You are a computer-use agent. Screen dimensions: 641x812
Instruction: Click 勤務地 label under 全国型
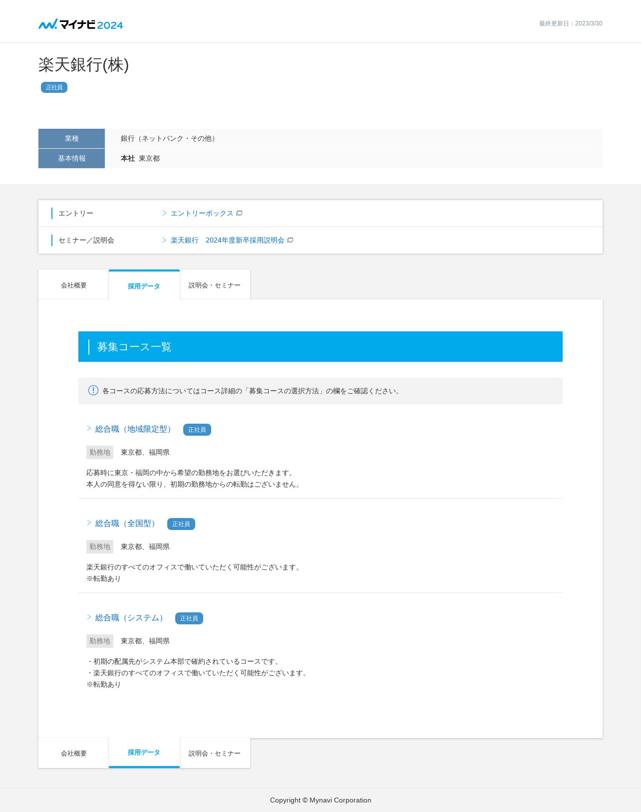[100, 546]
